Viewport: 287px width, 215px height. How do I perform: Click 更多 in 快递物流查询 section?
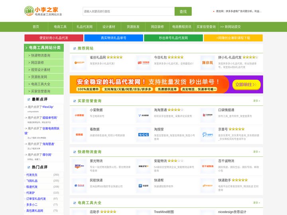tap(256, 152)
